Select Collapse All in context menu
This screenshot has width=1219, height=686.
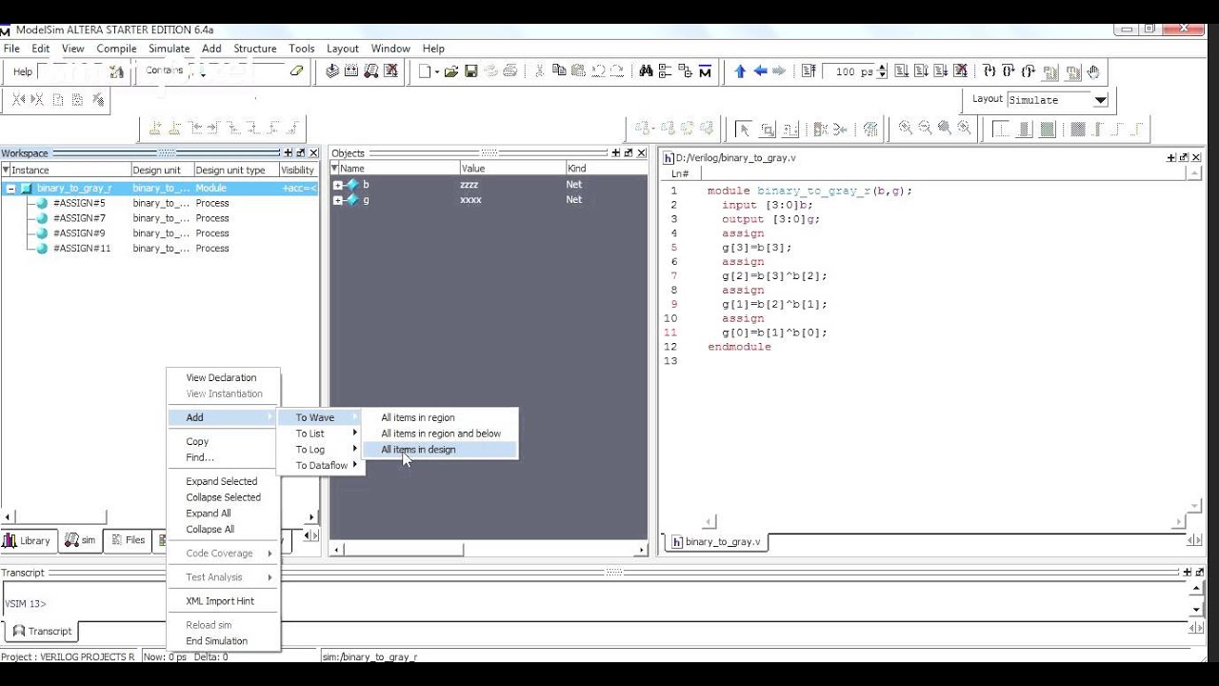coord(224,529)
